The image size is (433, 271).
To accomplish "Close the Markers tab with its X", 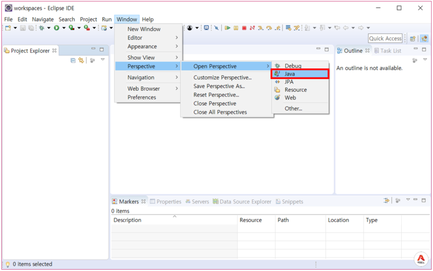I will point(143,201).
